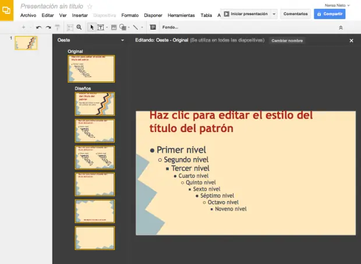Select the zoom magnifier tool

[79, 27]
